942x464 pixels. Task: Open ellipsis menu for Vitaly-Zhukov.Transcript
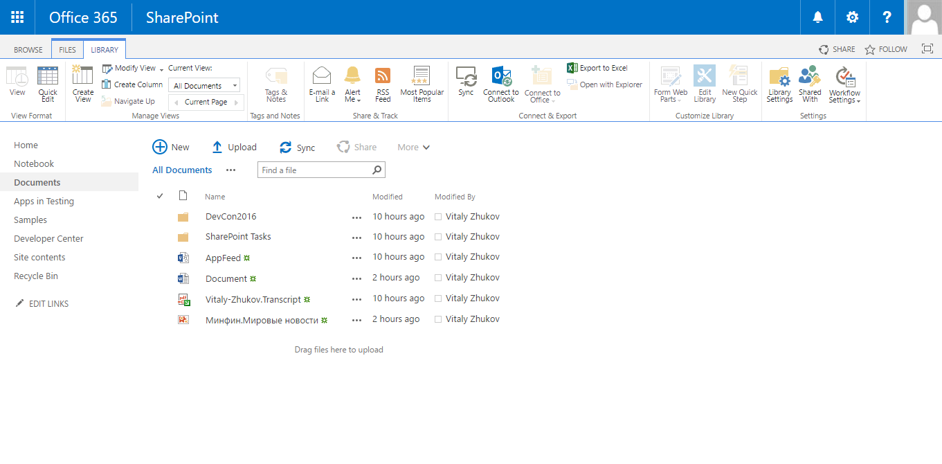coord(356,299)
